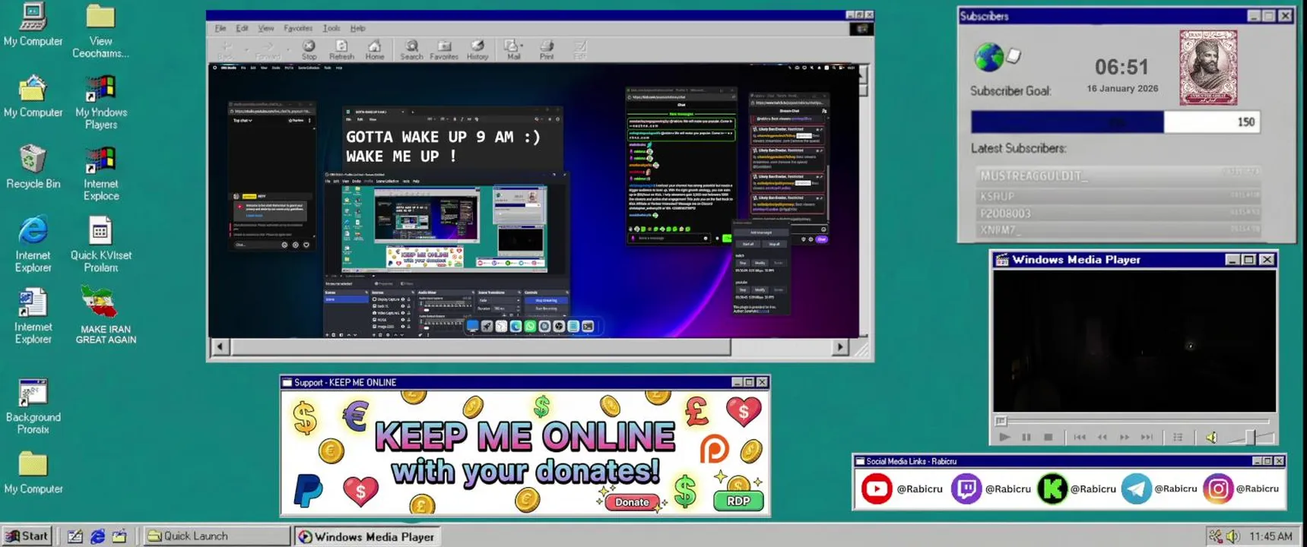Viewport: 1307px width, 547px height.
Task: Click the volume icon in the system tray
Action: tap(1232, 536)
